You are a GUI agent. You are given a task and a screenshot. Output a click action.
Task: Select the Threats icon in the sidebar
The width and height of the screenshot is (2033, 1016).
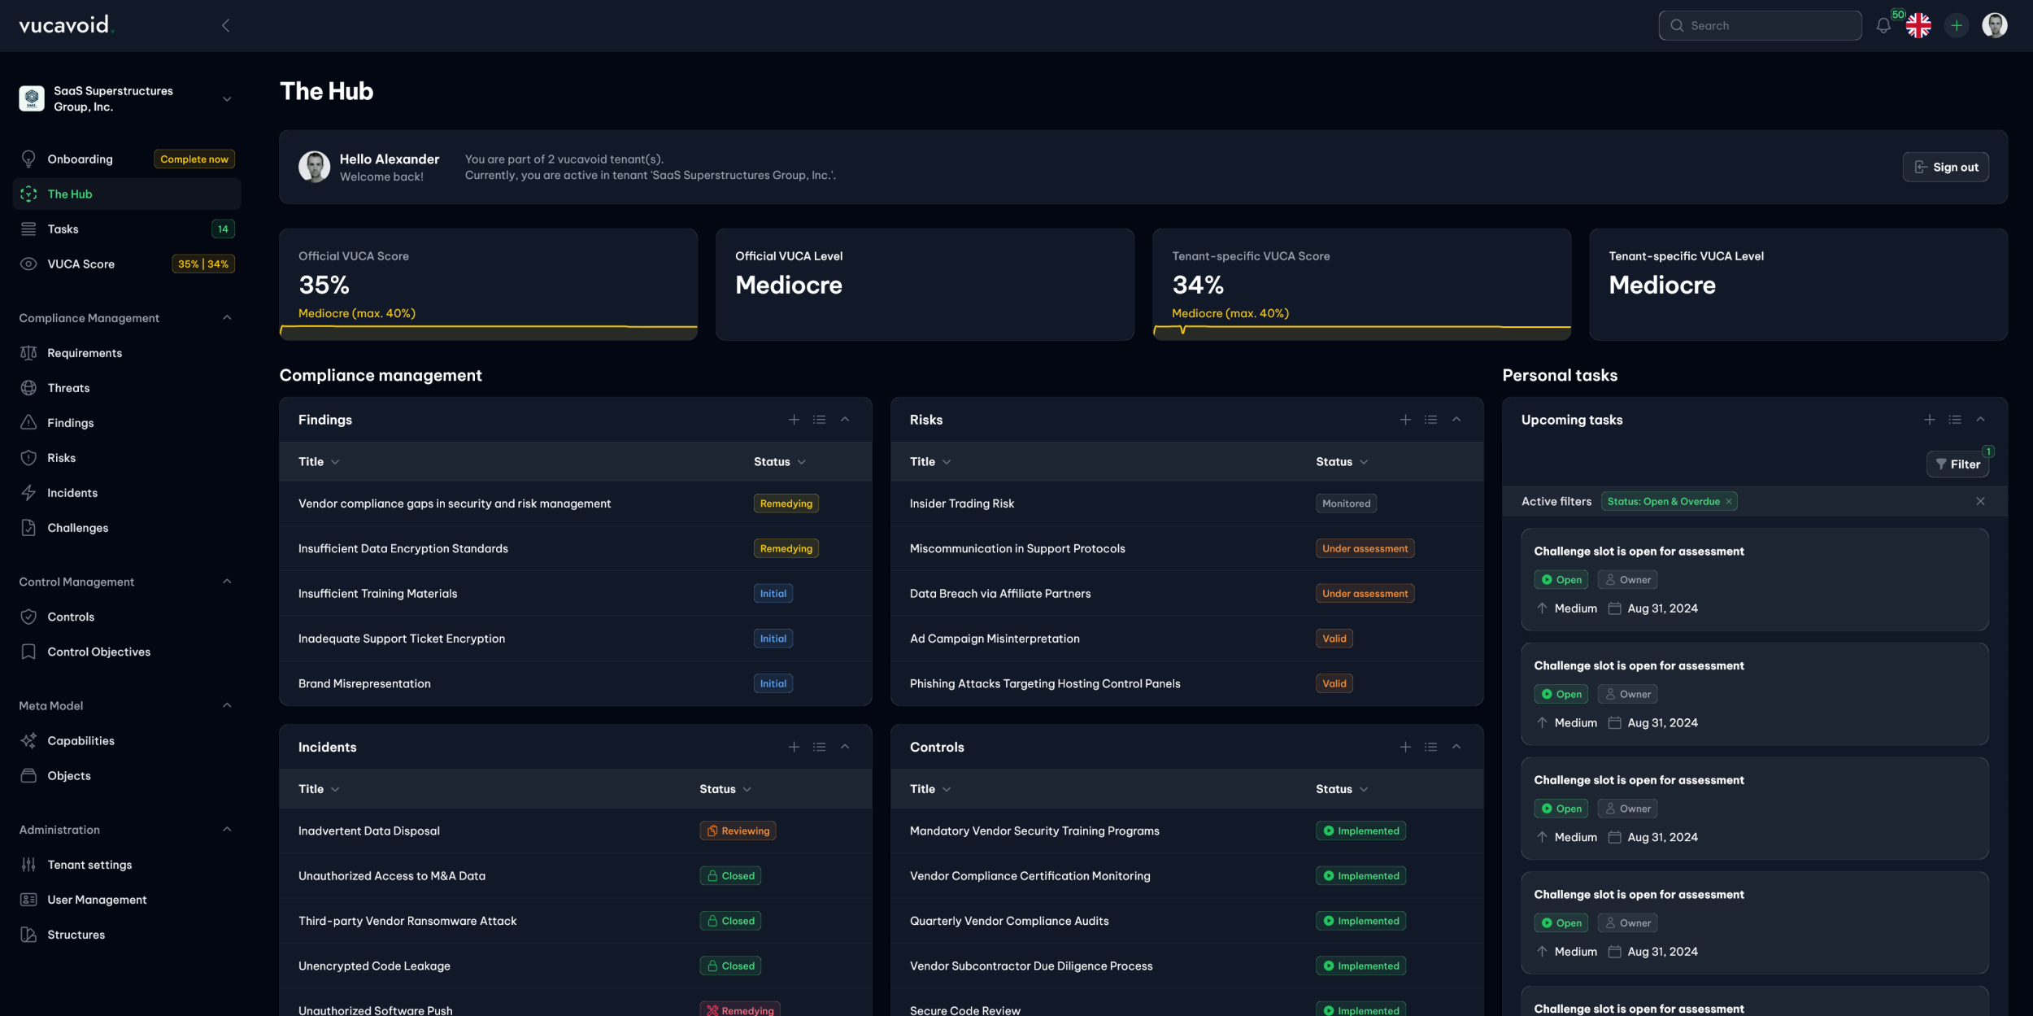point(28,387)
